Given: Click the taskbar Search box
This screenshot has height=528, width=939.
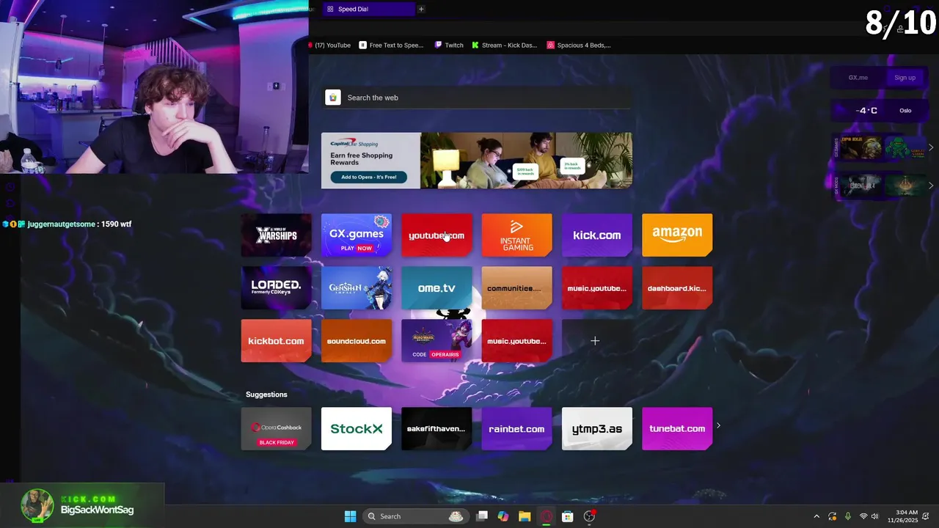Looking at the screenshot, I should point(416,516).
